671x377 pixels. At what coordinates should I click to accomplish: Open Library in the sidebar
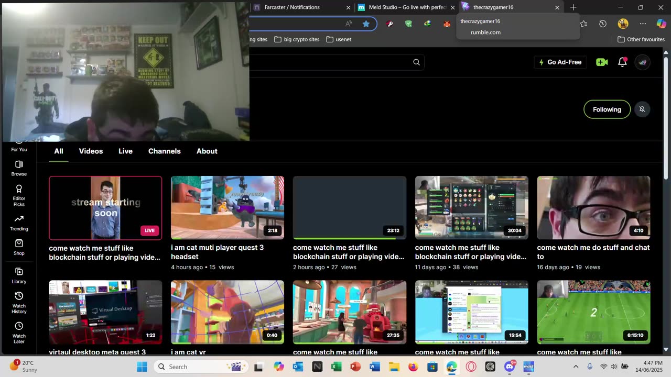tap(19, 275)
